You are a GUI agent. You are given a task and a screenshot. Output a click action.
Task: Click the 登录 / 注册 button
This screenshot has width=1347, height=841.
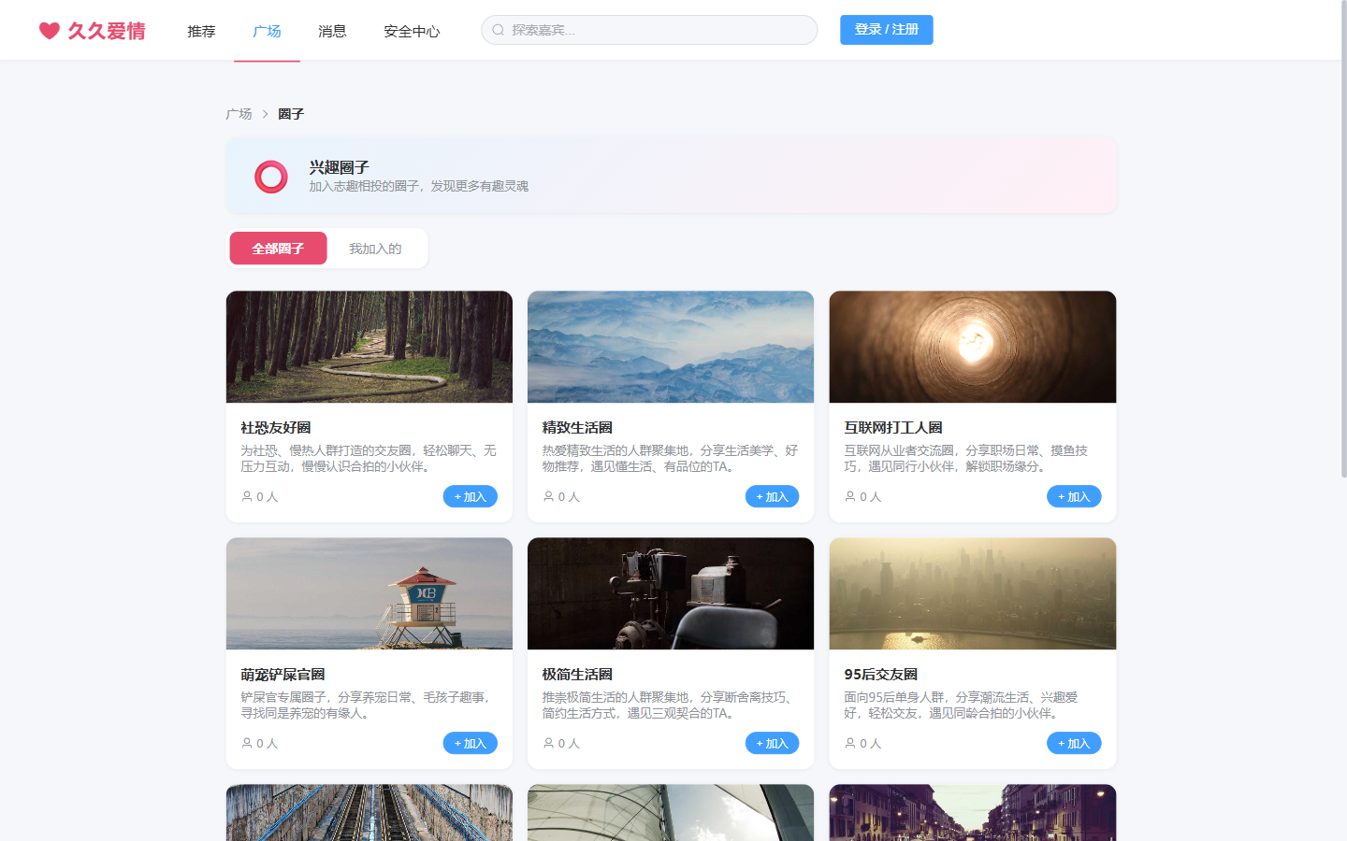pyautogui.click(x=887, y=30)
